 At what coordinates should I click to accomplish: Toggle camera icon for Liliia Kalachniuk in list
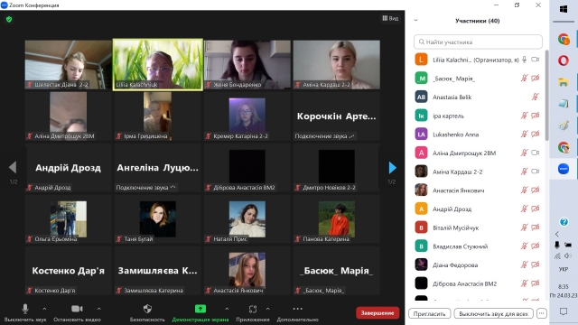tap(536, 60)
